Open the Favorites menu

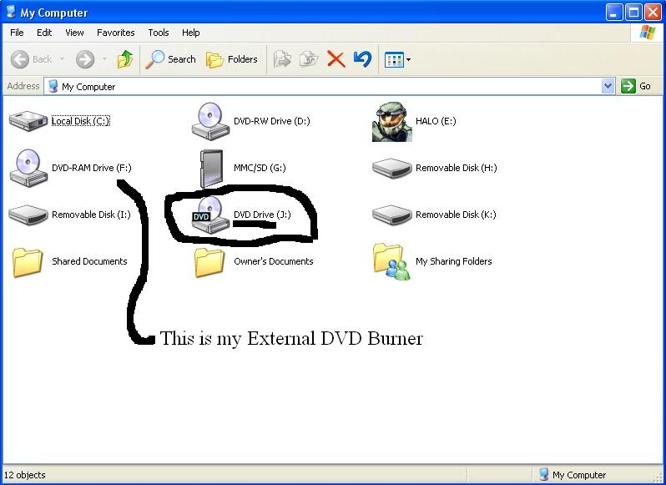pyautogui.click(x=115, y=33)
